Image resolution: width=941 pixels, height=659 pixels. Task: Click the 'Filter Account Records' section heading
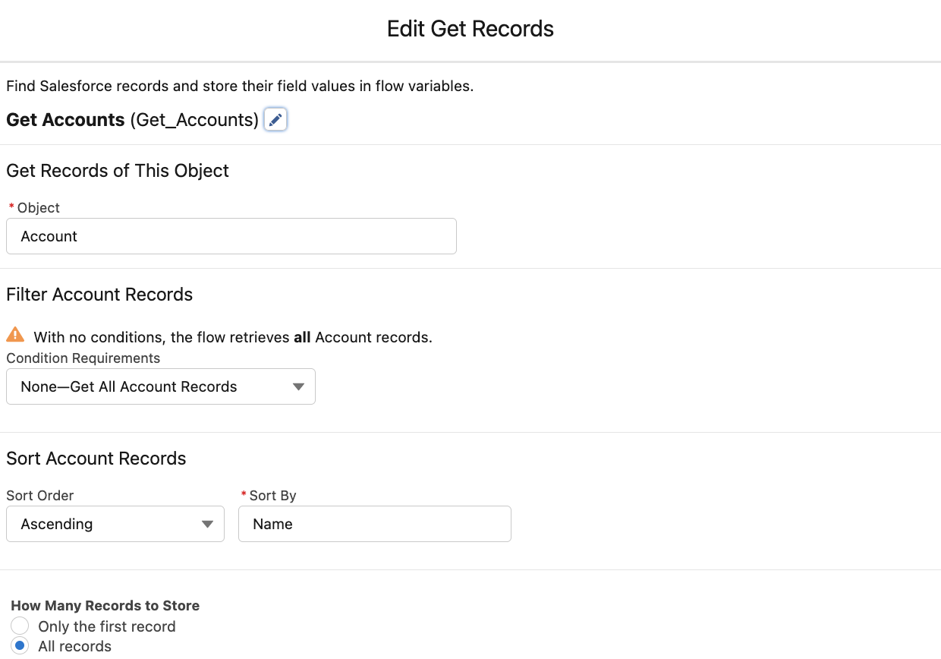[99, 295]
